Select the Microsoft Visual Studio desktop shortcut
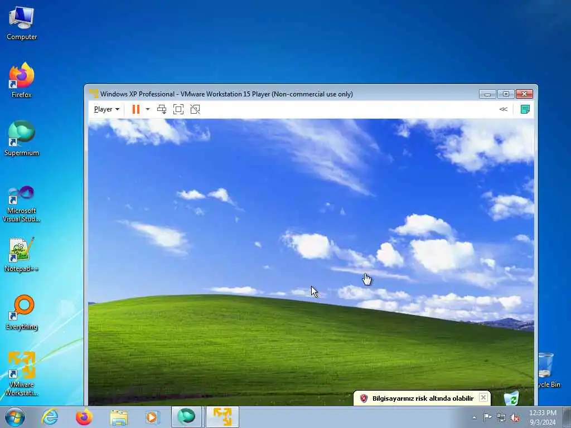This screenshot has height=428, width=571. 22,204
